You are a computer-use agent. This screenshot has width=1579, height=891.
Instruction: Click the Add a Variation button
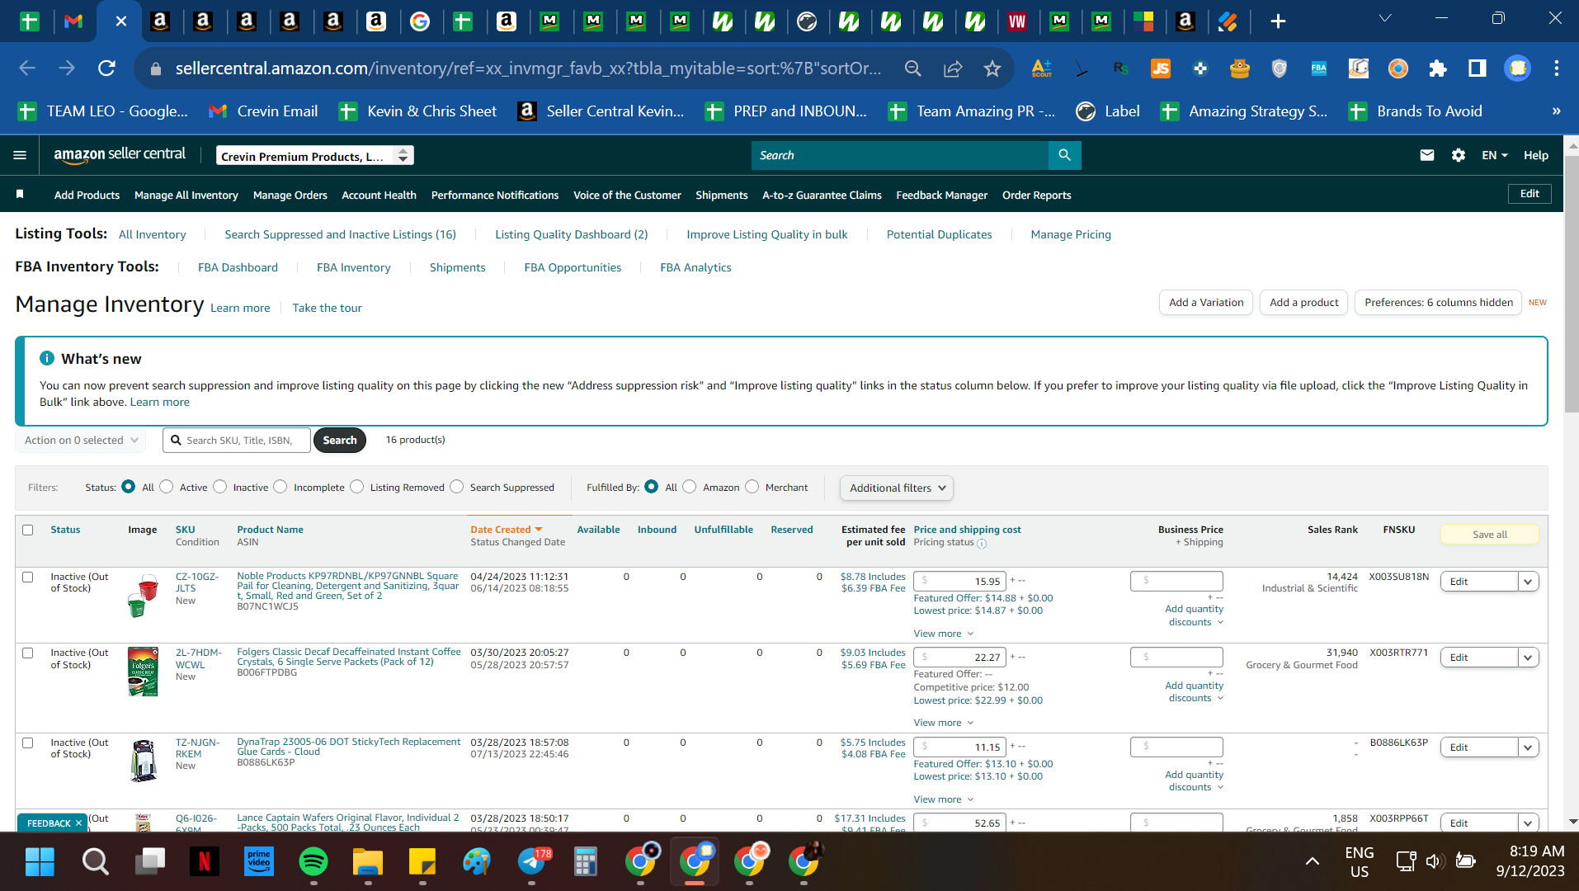(1205, 303)
